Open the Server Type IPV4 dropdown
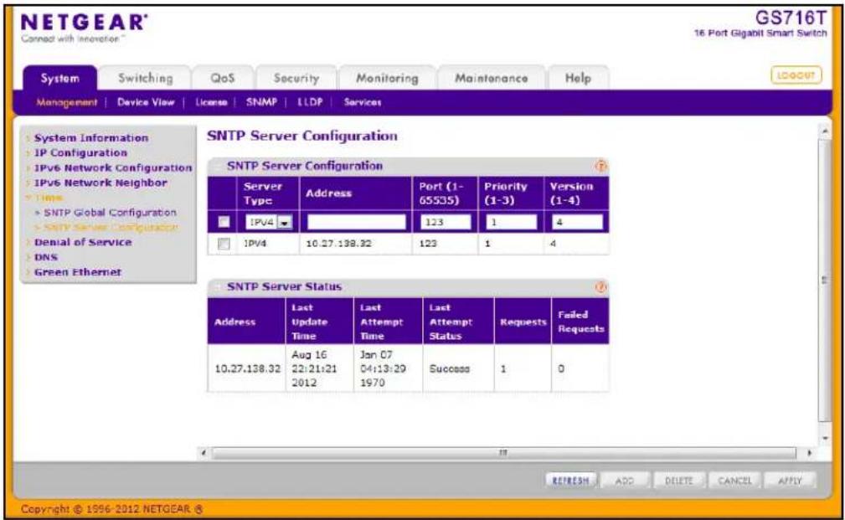This screenshot has width=845, height=520. tap(269, 222)
